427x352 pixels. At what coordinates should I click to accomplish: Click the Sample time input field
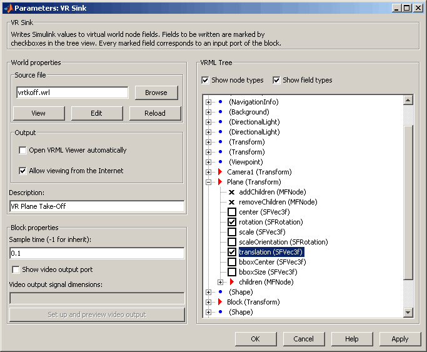(97, 253)
